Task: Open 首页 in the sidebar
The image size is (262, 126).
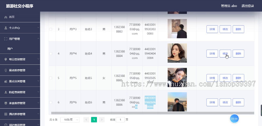Action: (x=20, y=17)
